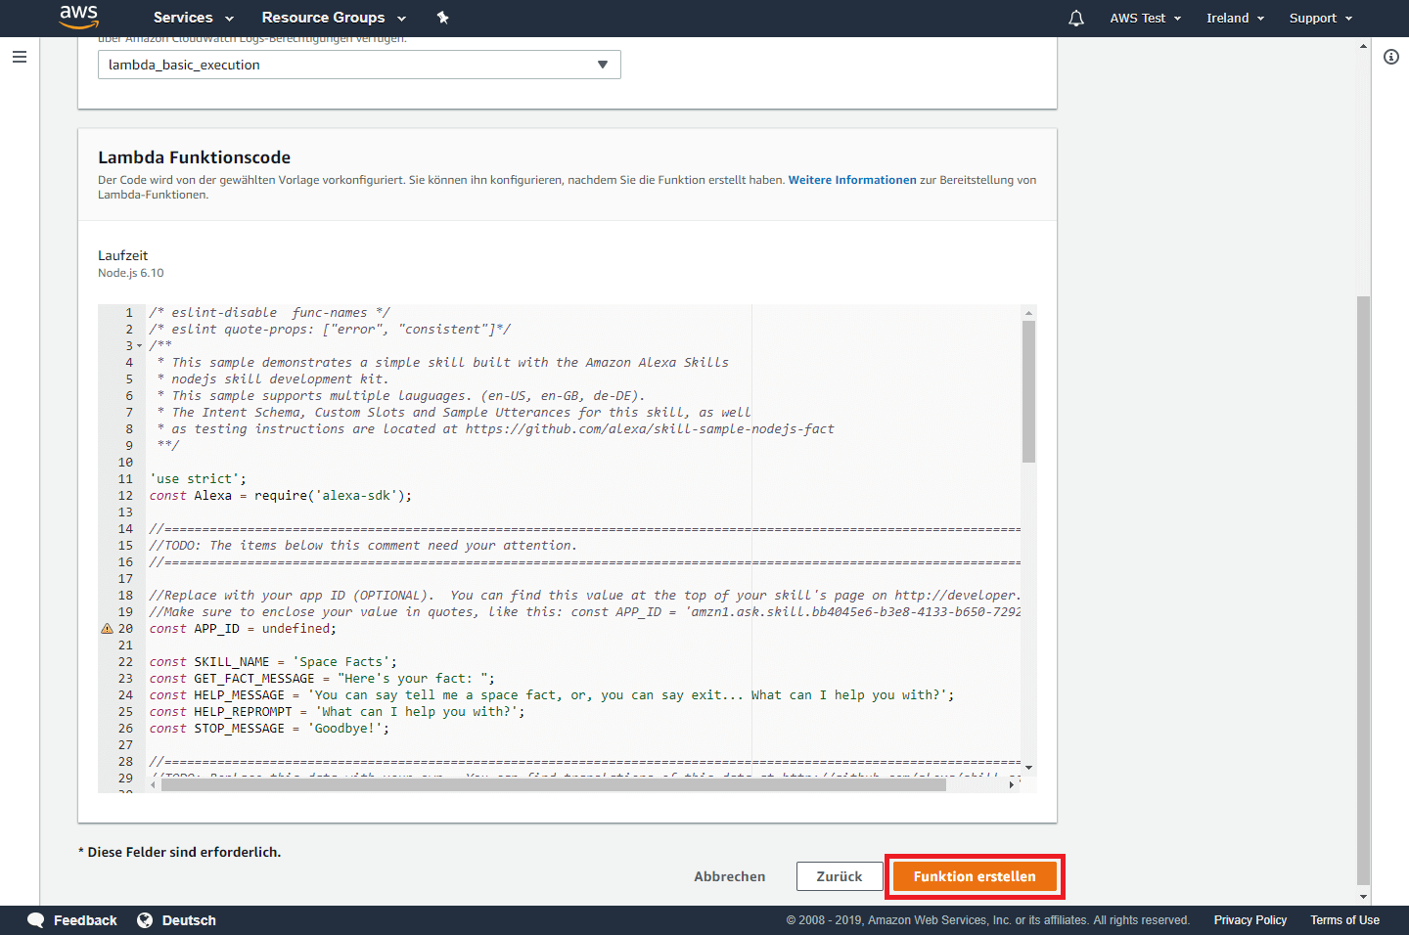1409x935 pixels.
Task: Click the Abbrechen button
Action: tap(730, 876)
